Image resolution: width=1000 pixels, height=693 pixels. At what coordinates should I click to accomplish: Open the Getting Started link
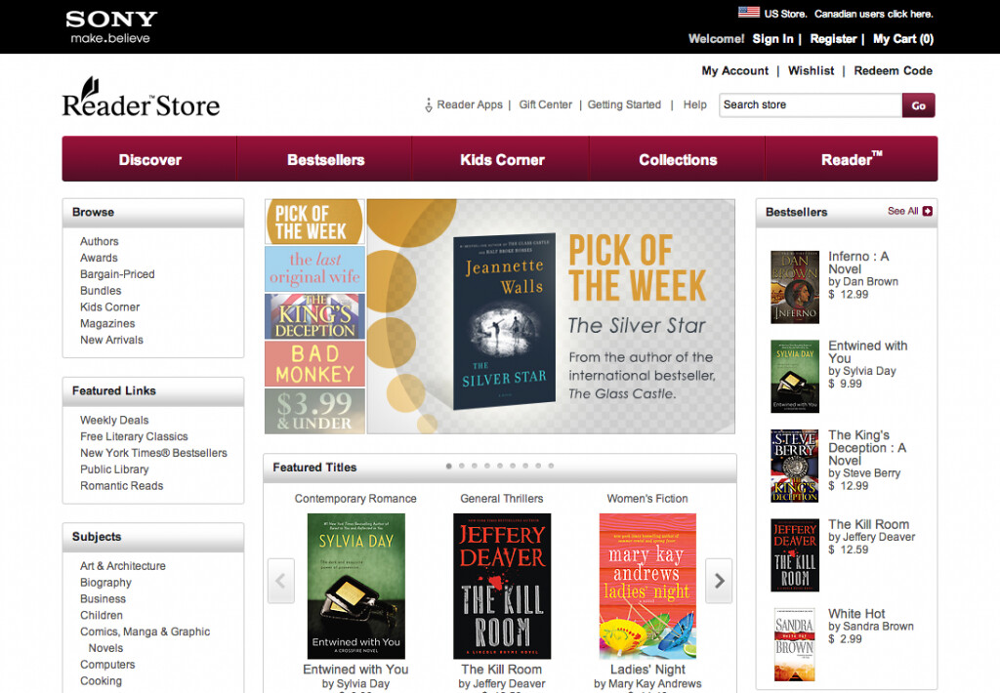[x=624, y=104]
